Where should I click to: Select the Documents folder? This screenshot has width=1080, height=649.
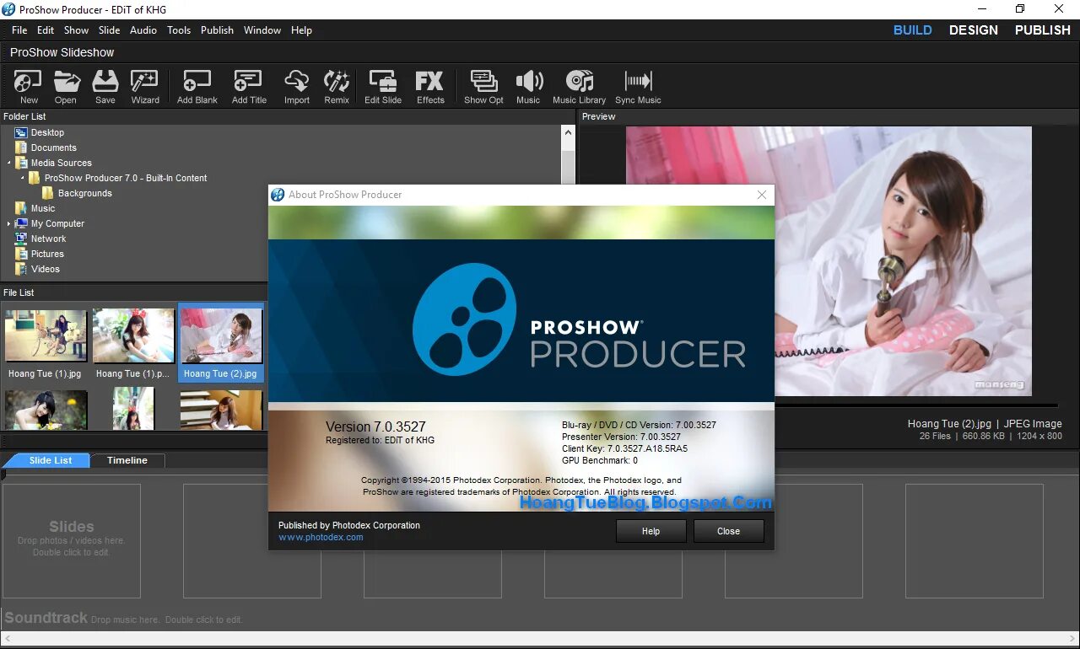(x=53, y=147)
